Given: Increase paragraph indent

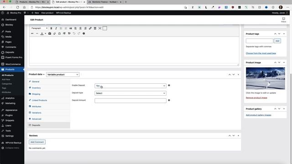Looking at the screenshot, I should coord(69,33).
